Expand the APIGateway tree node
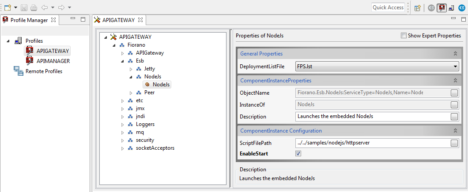This screenshot has height=192, width=468. (123, 53)
